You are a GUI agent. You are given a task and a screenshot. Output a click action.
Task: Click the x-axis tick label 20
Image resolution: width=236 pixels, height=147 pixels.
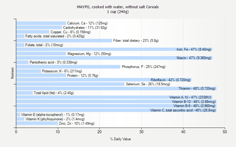click(99, 132)
